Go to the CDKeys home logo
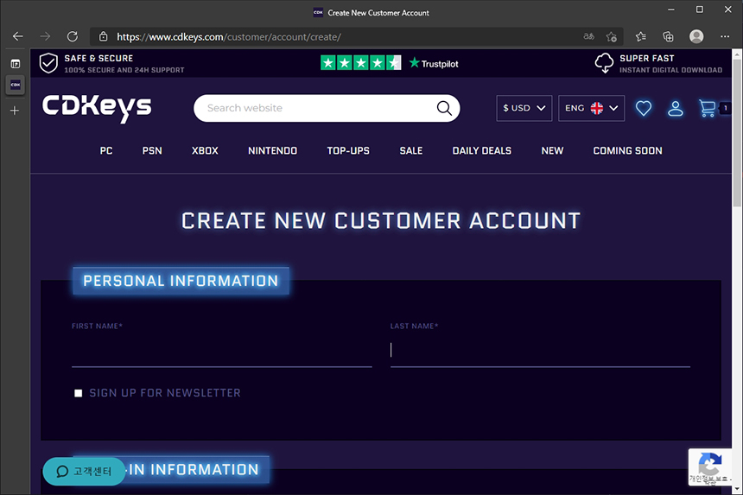 click(97, 109)
